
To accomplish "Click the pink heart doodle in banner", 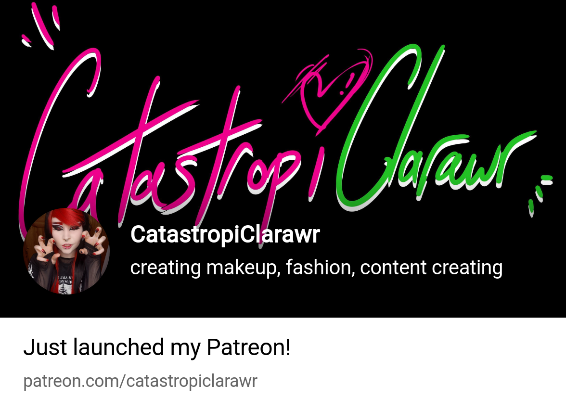I will (x=327, y=91).
